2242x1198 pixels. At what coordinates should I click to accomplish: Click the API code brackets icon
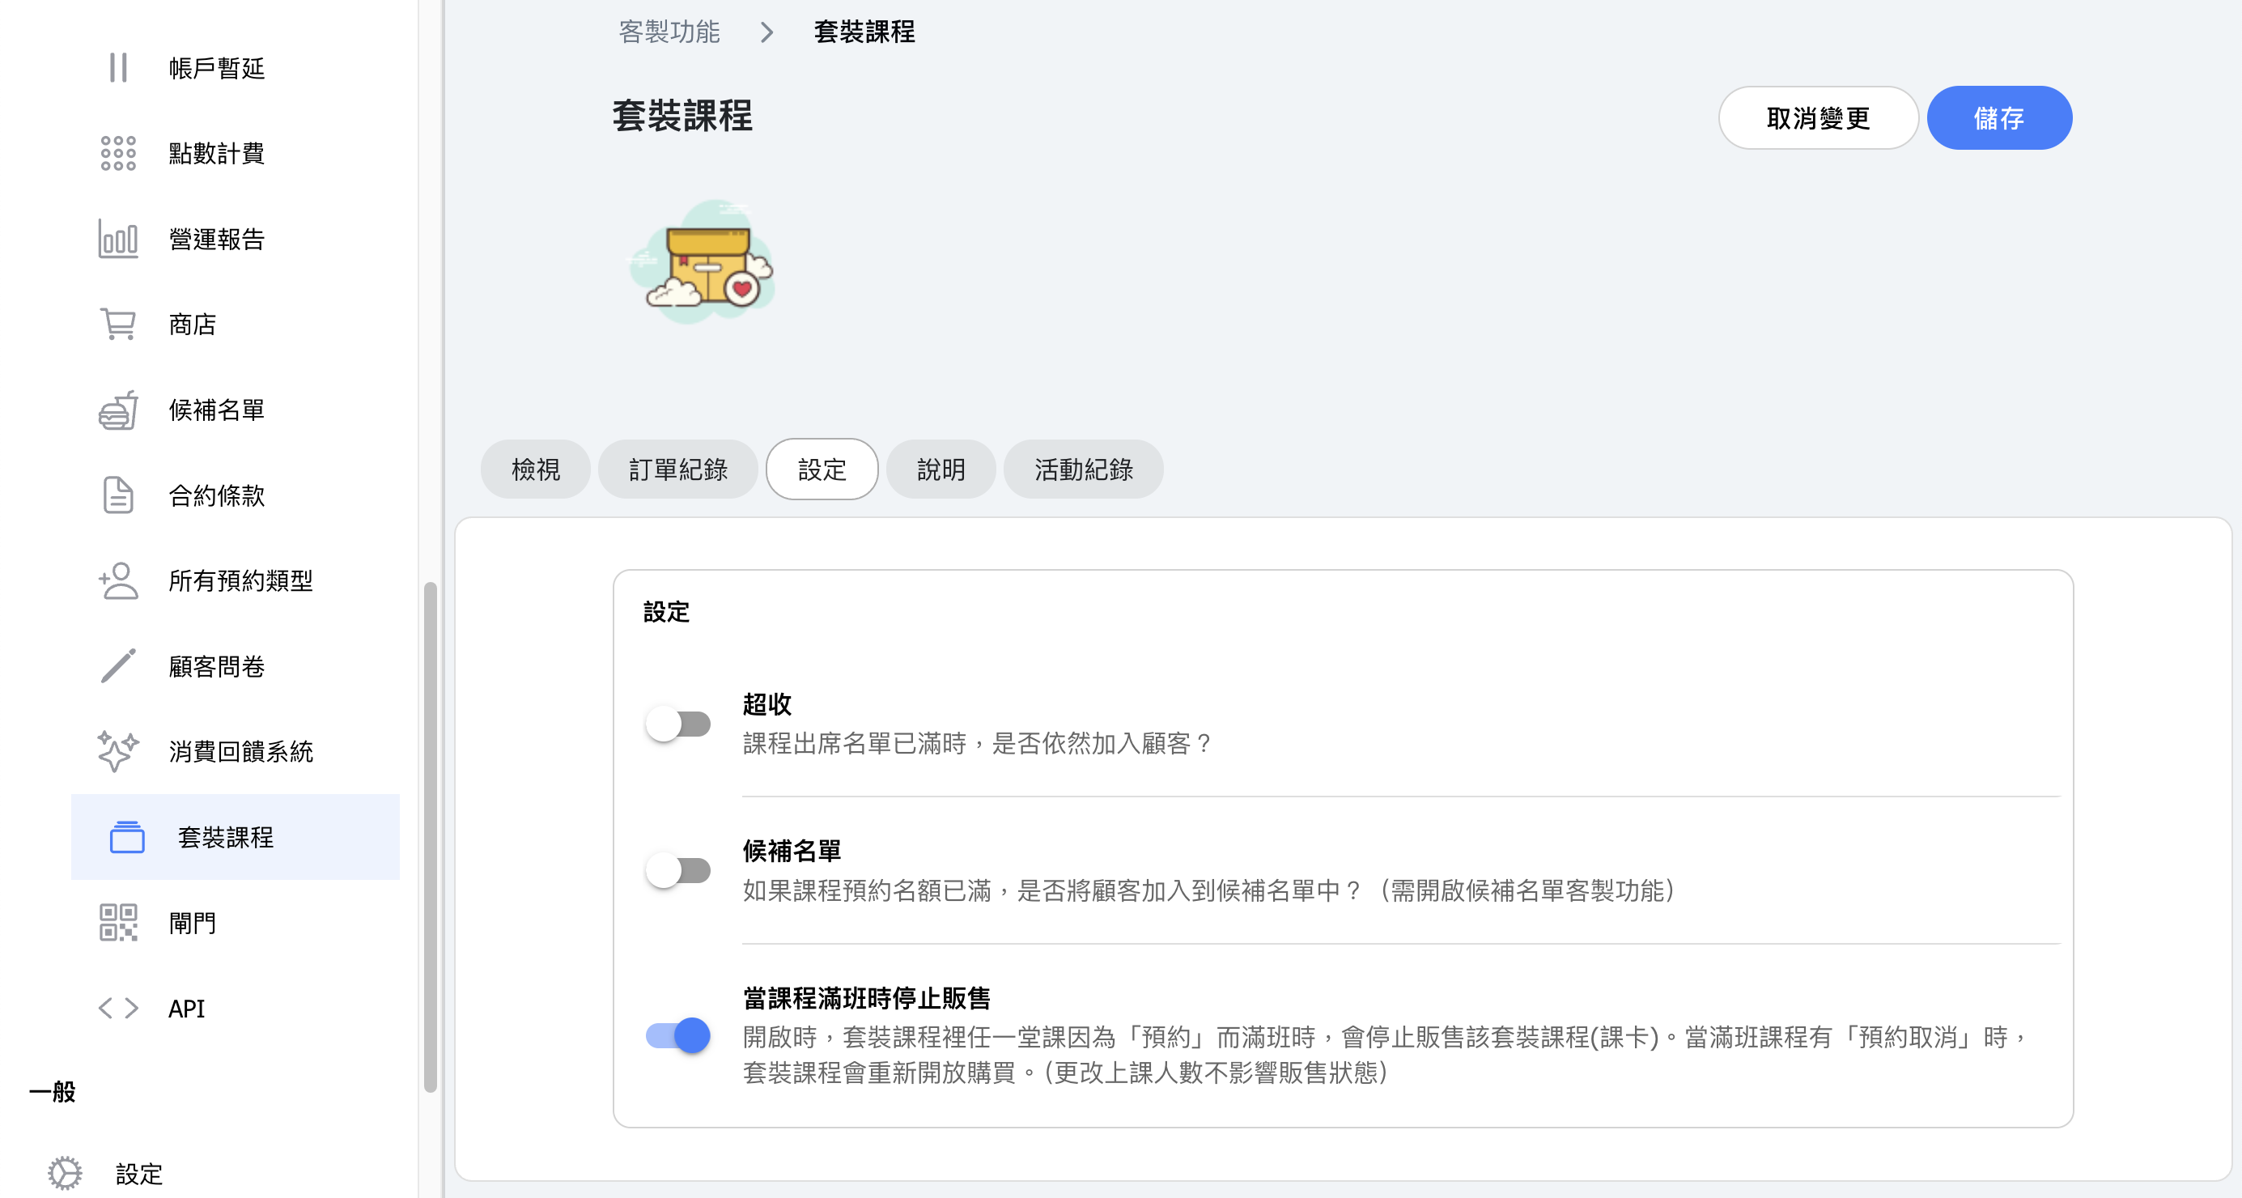click(118, 1009)
